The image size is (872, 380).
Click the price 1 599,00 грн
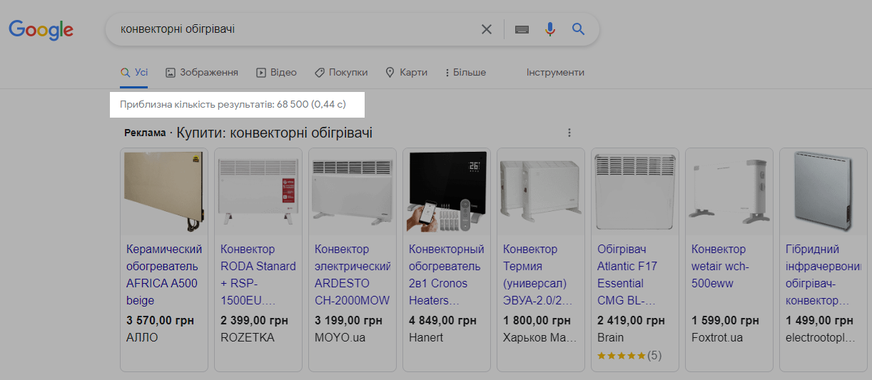[x=725, y=321]
